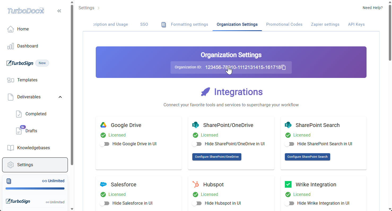Copy the Organization ID using the copy icon
This screenshot has height=211, width=392.
[x=284, y=67]
